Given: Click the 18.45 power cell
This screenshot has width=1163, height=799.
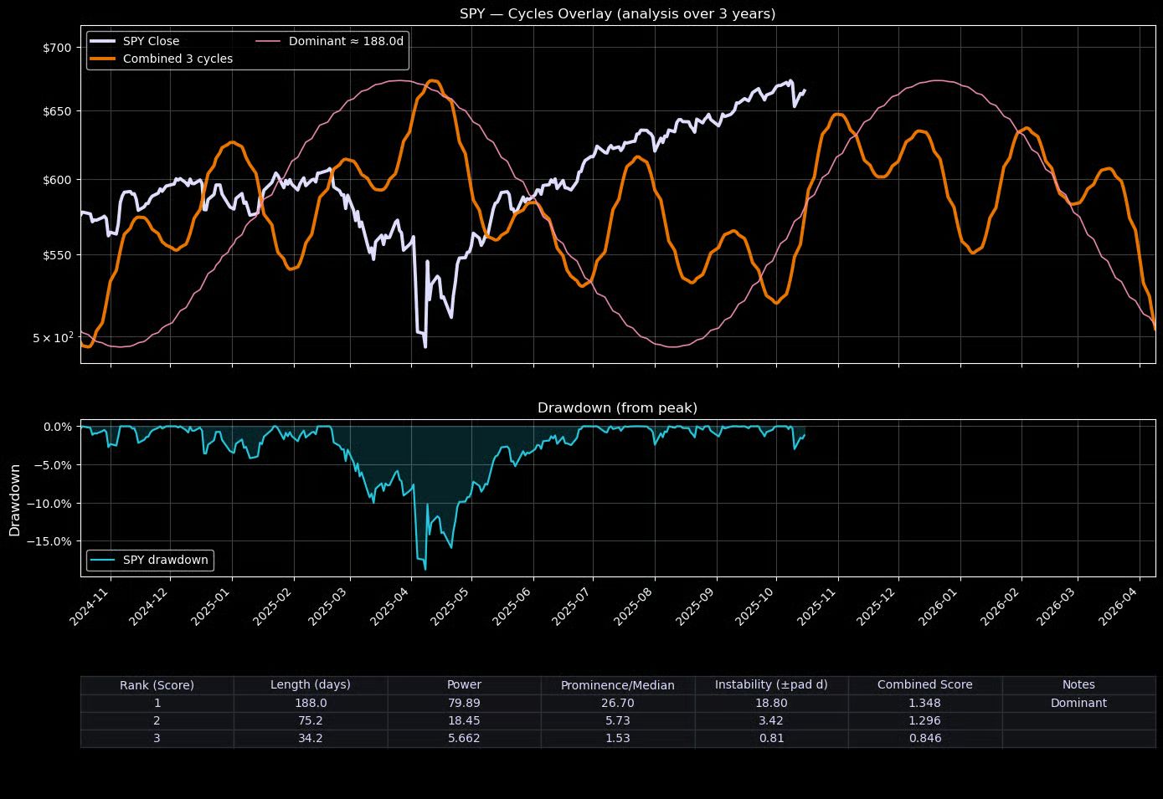Looking at the screenshot, I should point(464,721).
